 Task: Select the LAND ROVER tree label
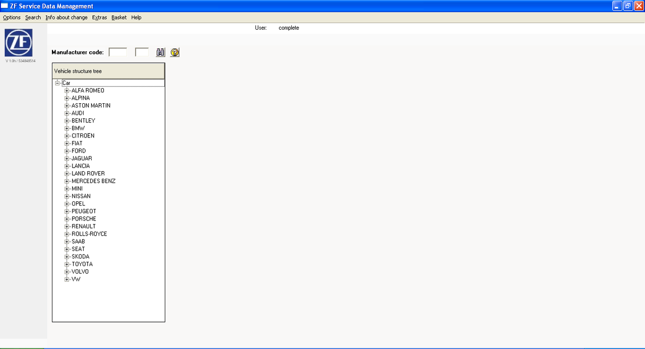click(88, 174)
